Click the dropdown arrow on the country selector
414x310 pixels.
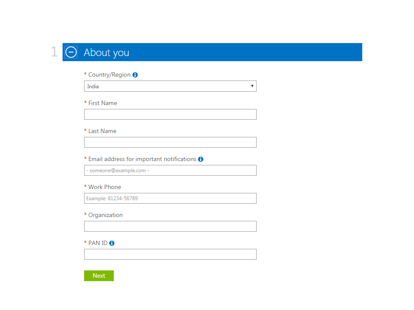[x=252, y=86]
